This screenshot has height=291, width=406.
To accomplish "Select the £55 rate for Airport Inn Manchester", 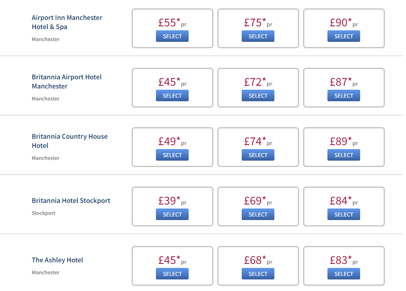I will (x=172, y=36).
